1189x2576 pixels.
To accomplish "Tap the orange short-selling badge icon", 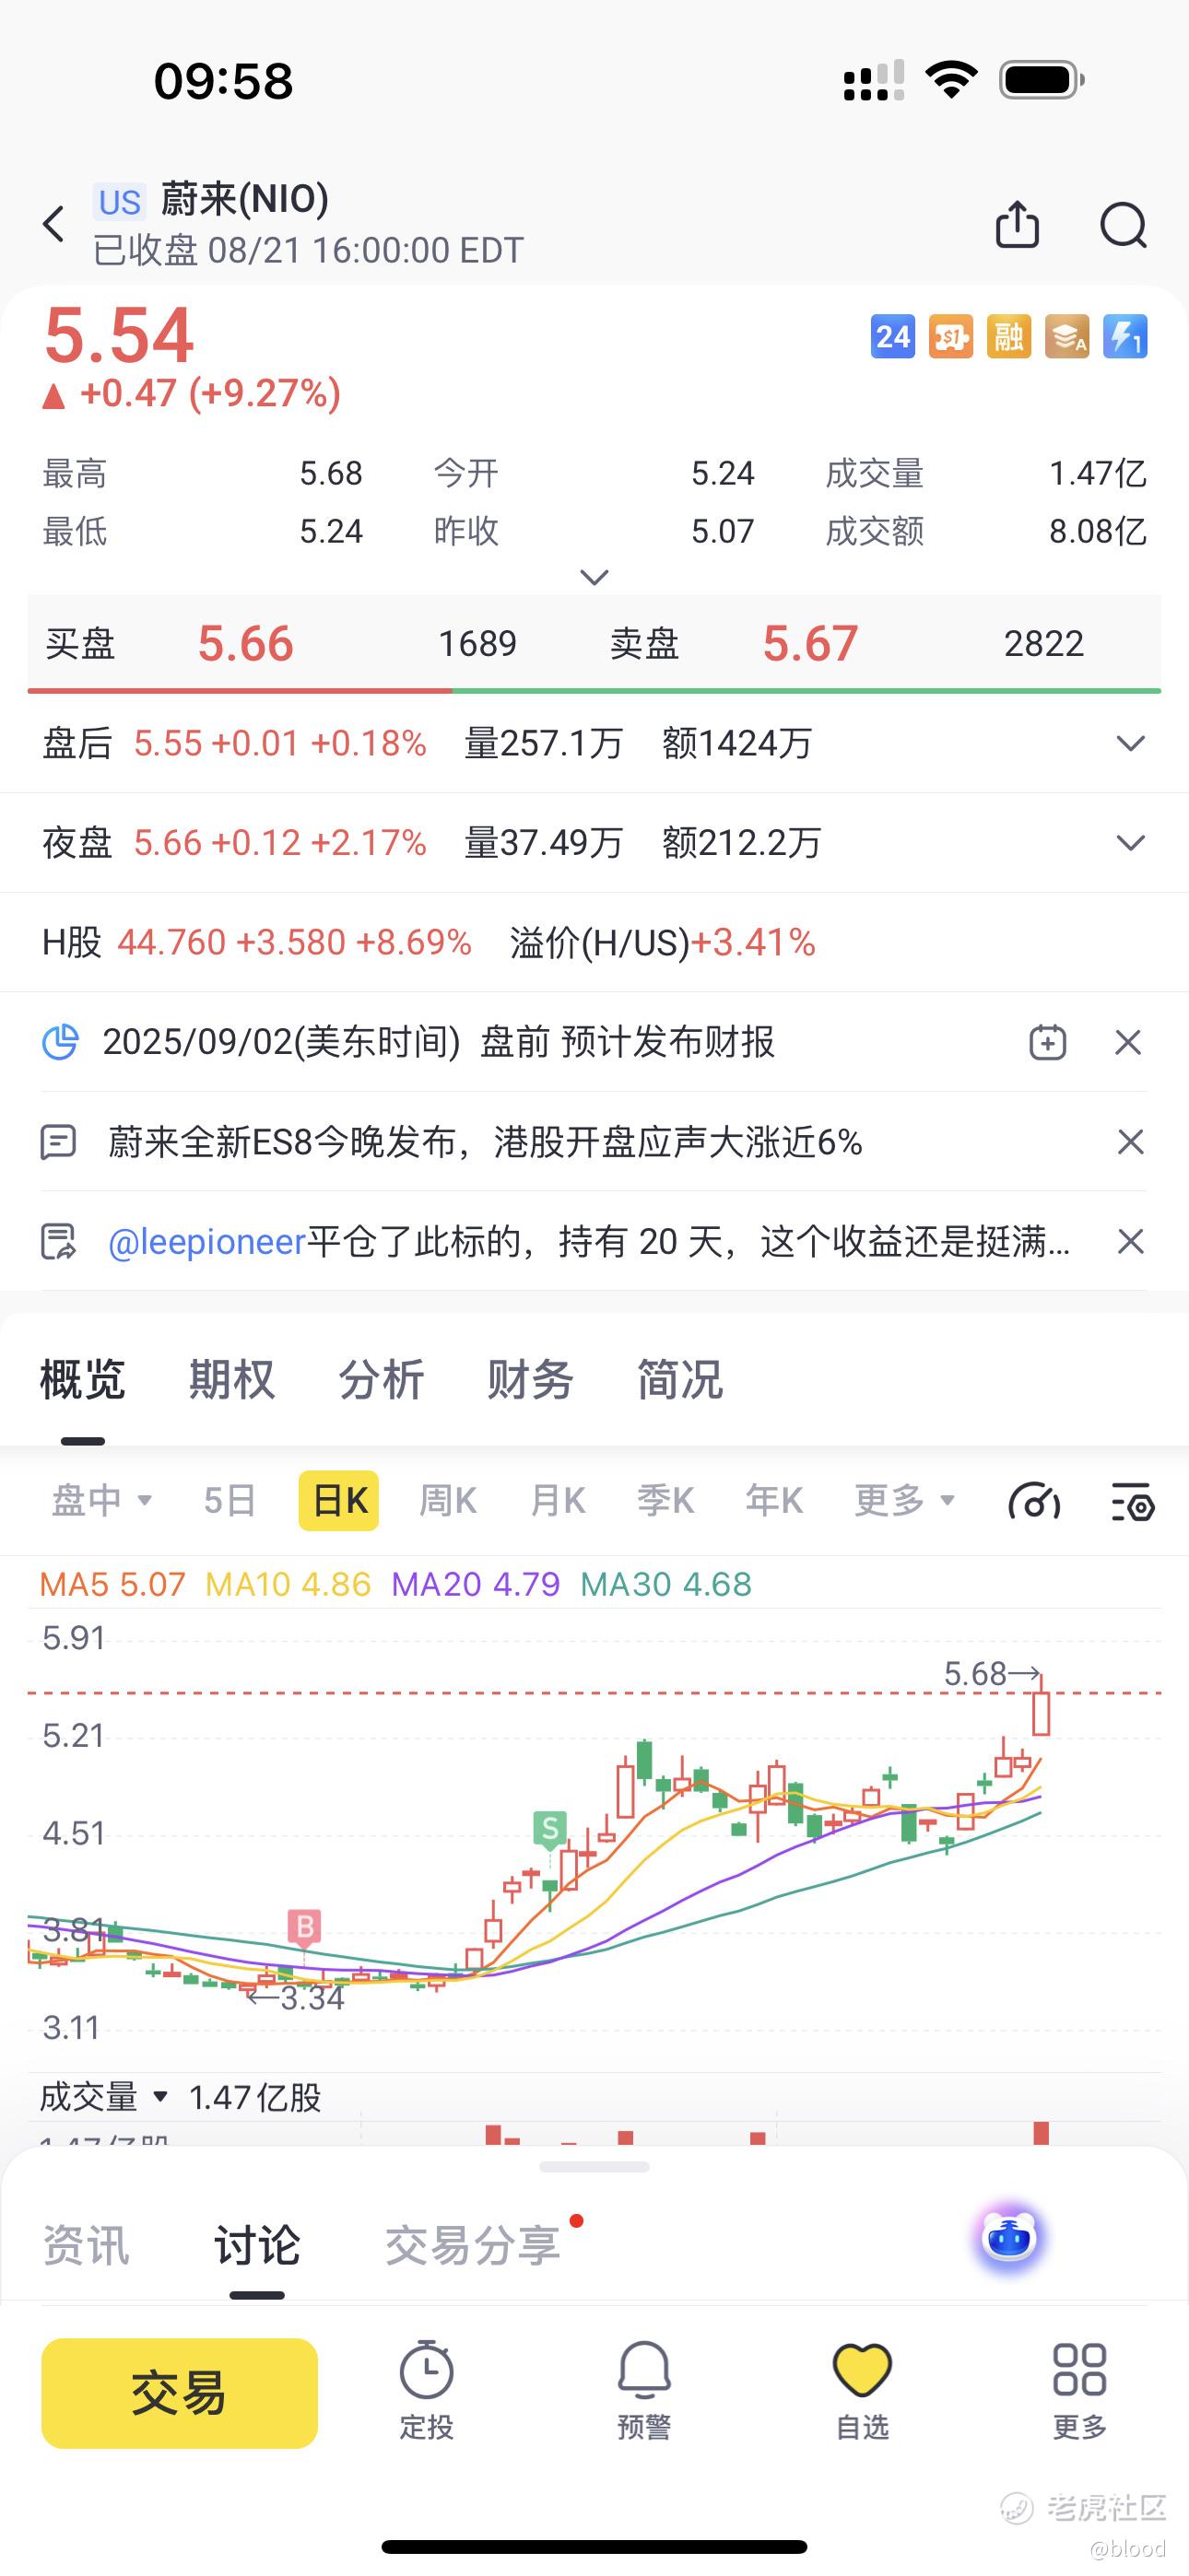I will [x=951, y=337].
